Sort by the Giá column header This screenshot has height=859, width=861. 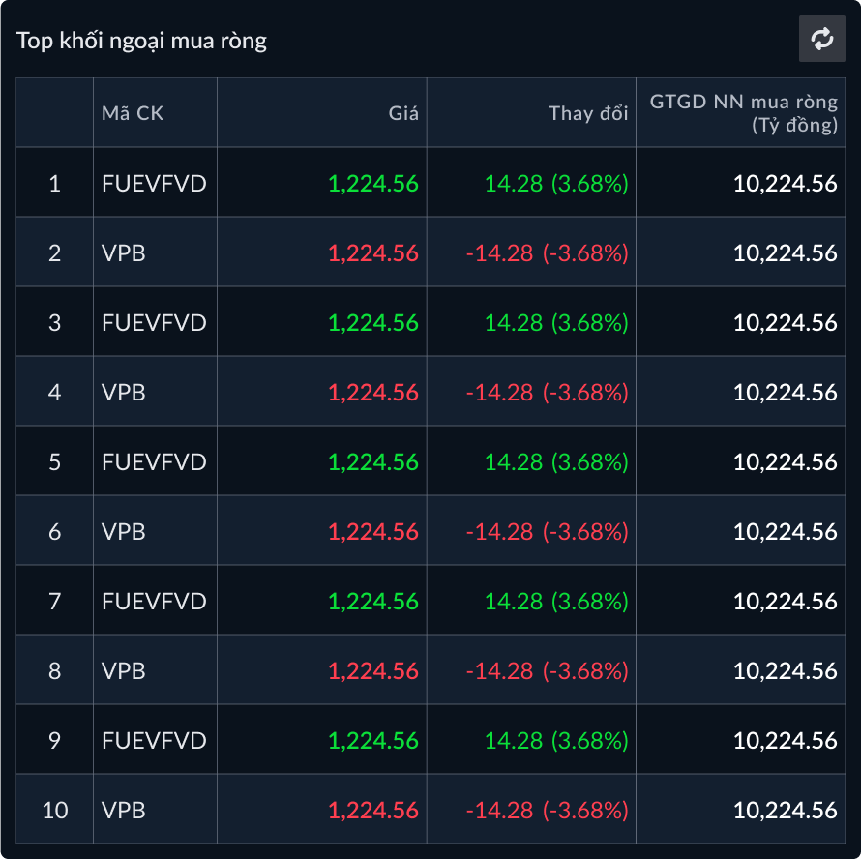(x=403, y=113)
